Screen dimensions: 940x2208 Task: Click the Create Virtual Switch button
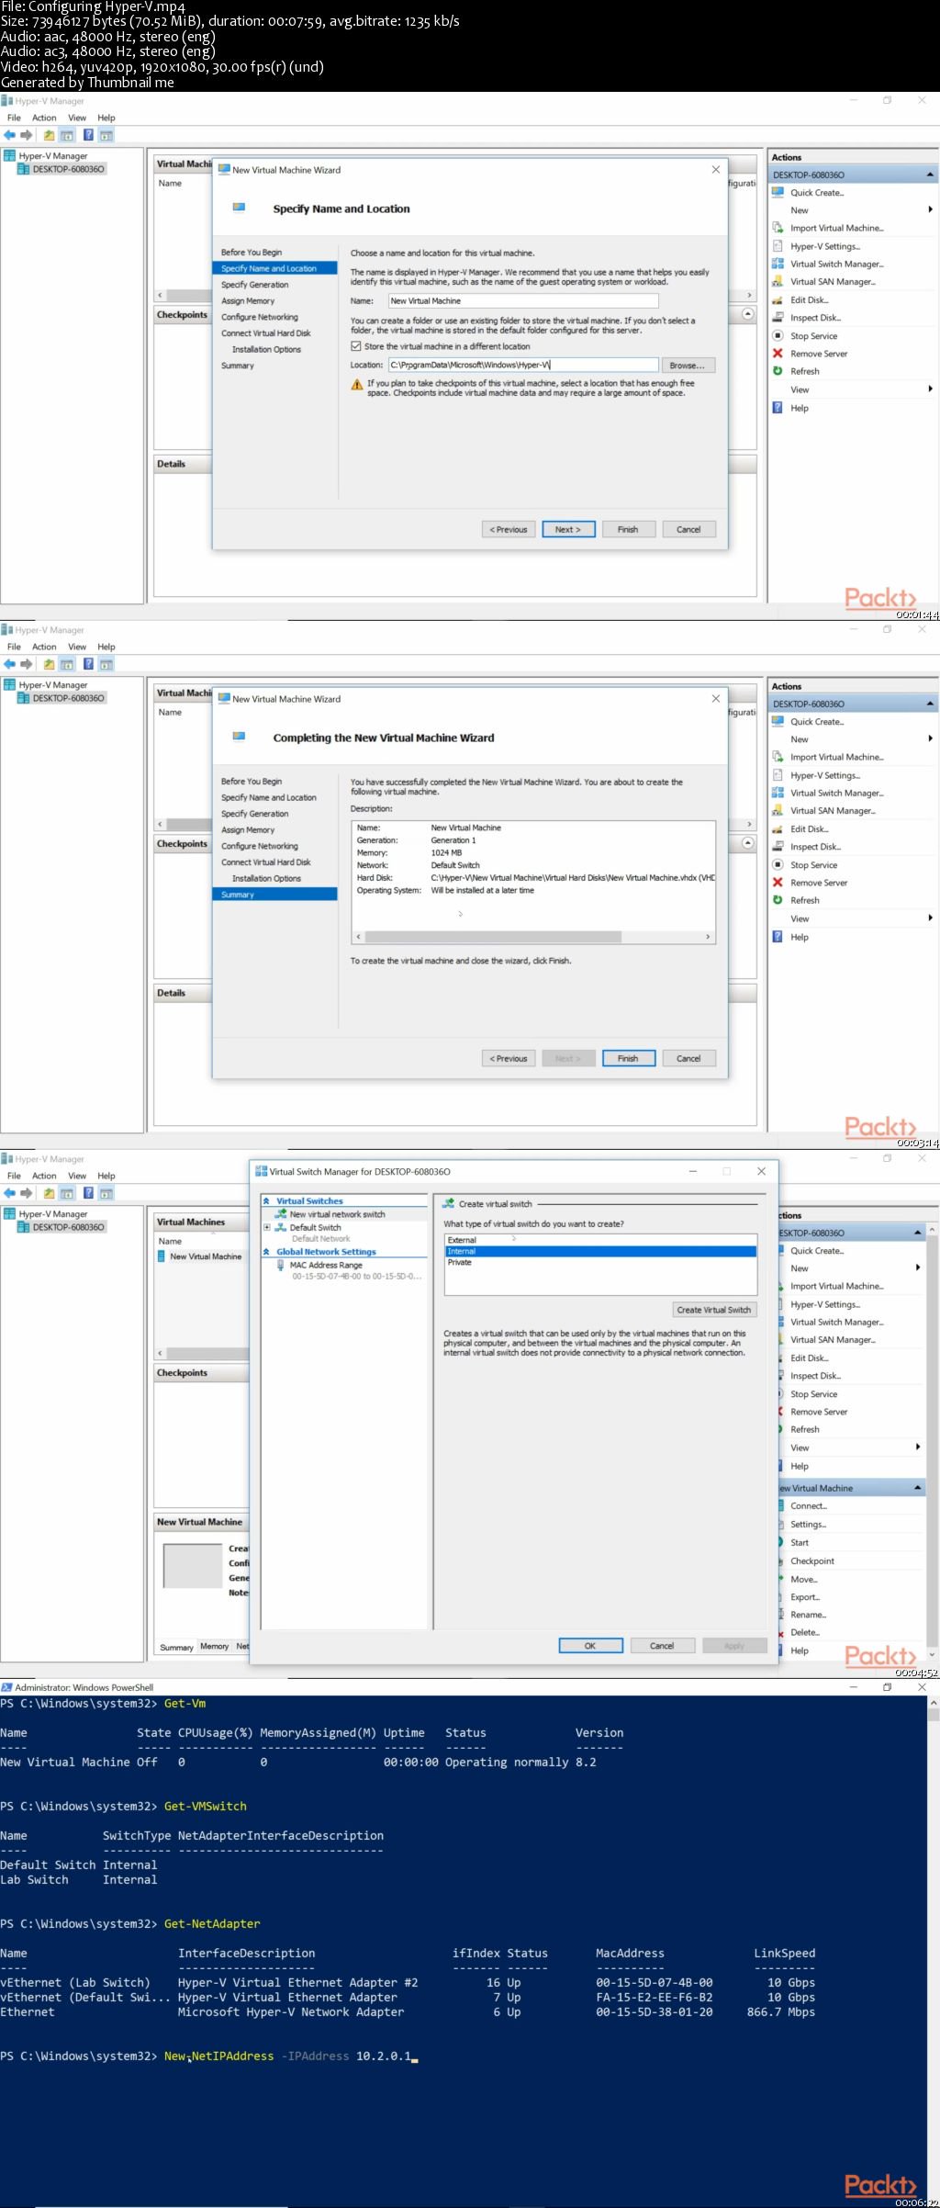point(714,1310)
